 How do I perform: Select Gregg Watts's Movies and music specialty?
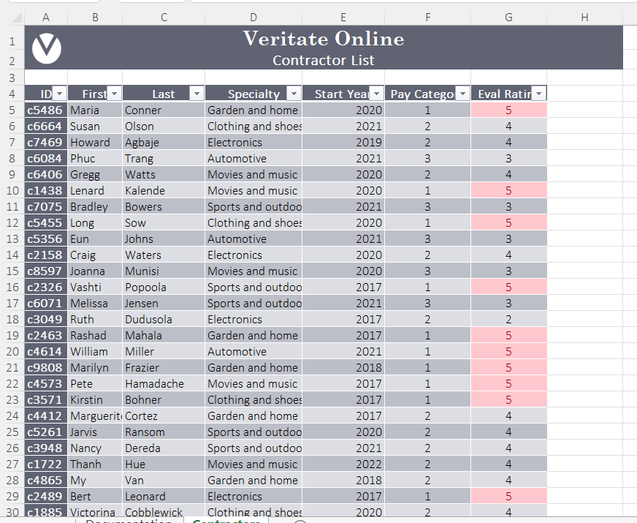tap(253, 175)
